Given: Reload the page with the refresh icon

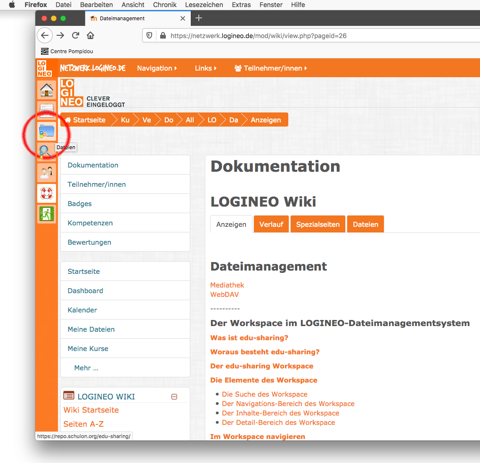Looking at the screenshot, I should pos(75,35).
